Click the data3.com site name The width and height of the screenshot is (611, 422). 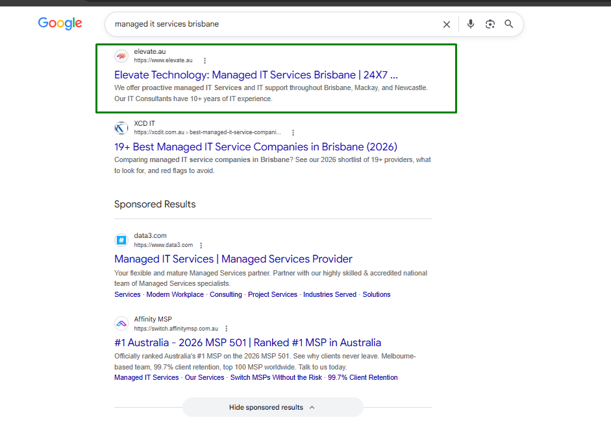[x=150, y=236]
